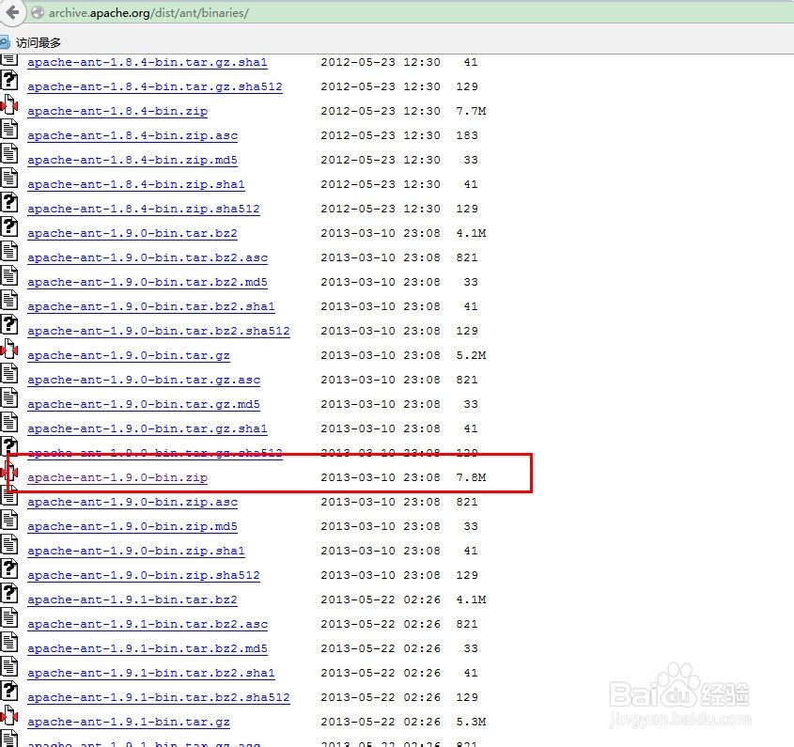Open apache-ant-1.9.0-bin.tar.bz2.sha512 link
794x747 pixels.
coord(159,331)
